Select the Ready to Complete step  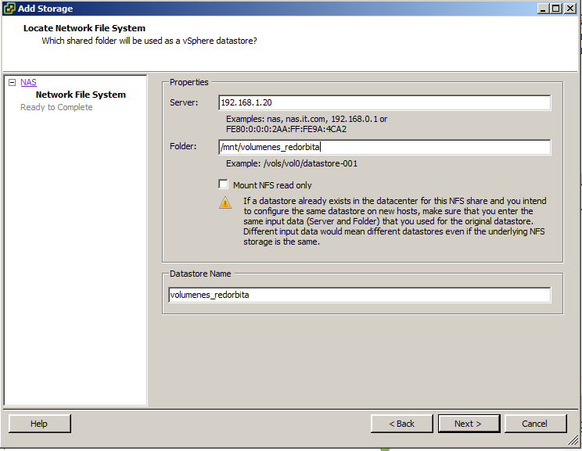point(56,107)
